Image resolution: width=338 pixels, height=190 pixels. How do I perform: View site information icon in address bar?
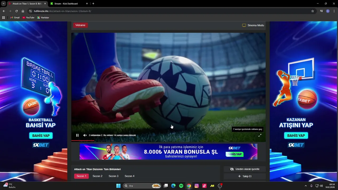pos(30,11)
